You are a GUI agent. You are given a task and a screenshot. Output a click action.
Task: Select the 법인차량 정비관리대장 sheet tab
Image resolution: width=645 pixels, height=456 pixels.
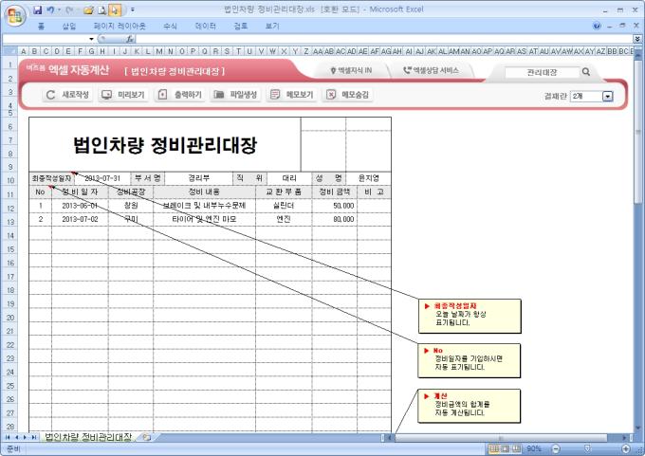(88, 437)
